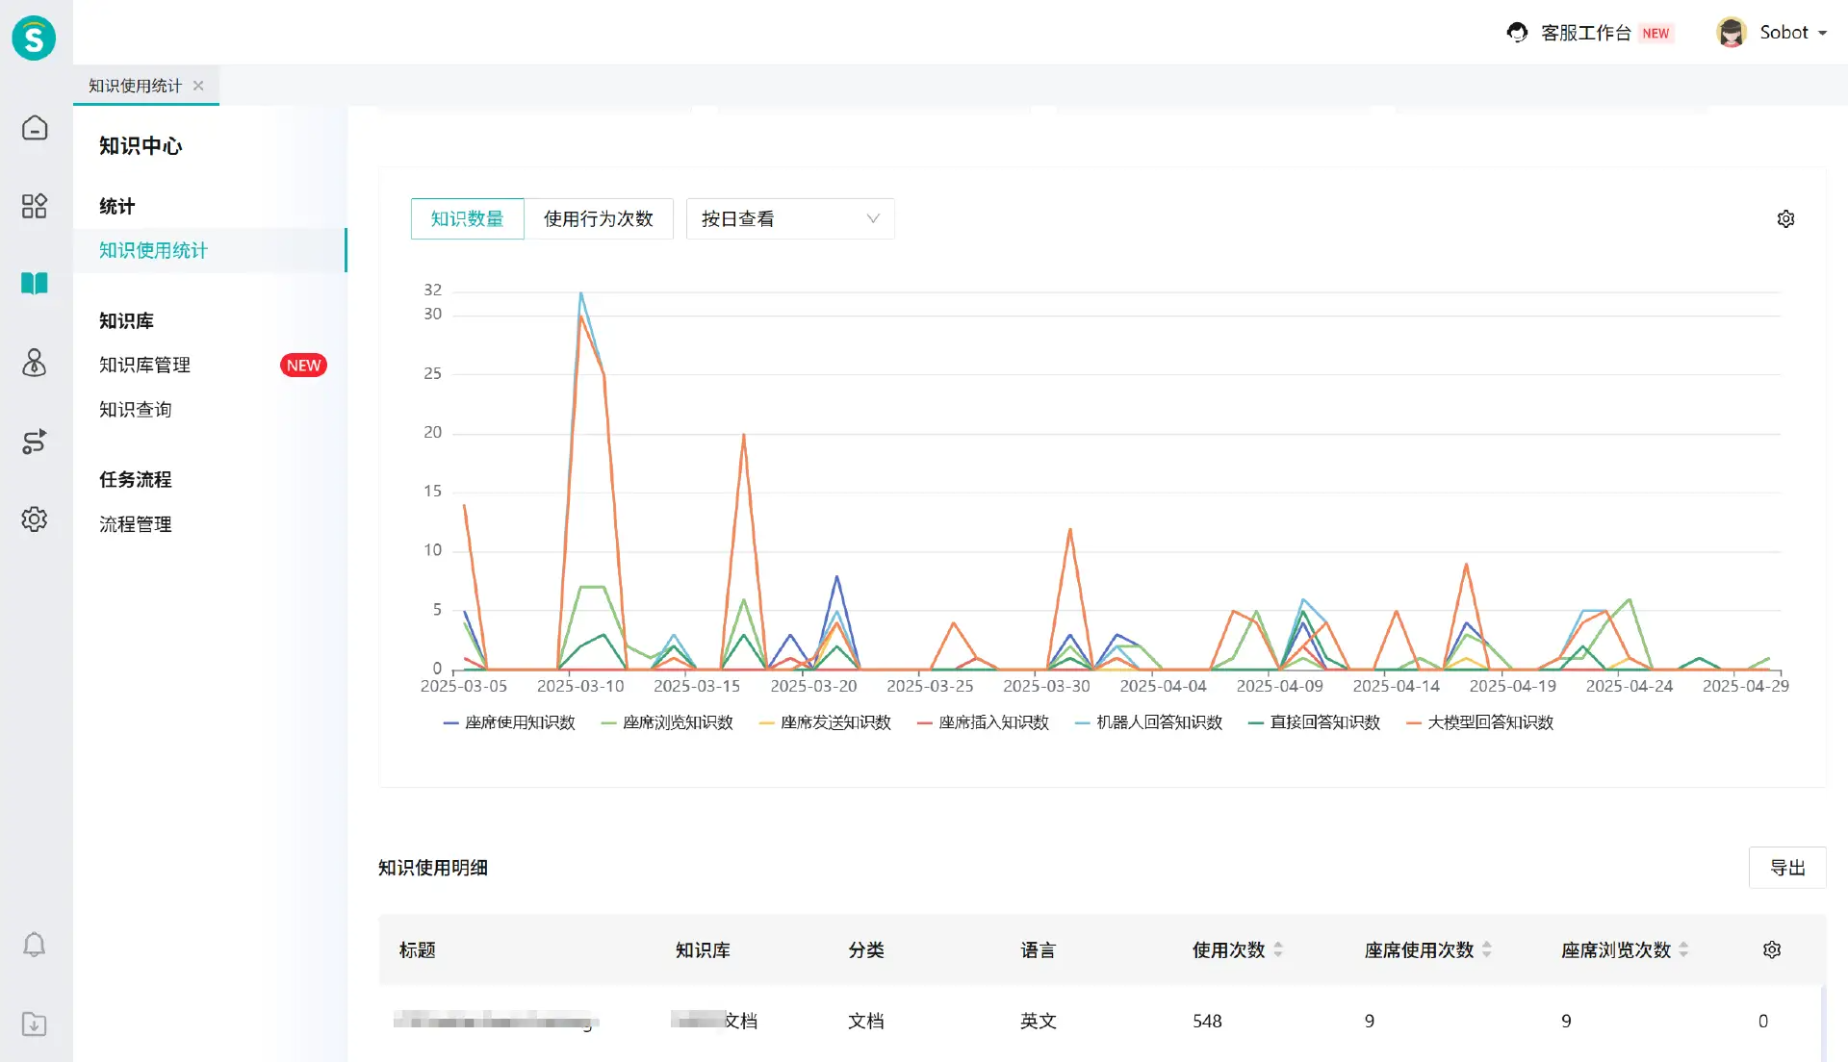Expand the 按日查看 dropdown
This screenshot has height=1062, width=1848.
pos(790,218)
